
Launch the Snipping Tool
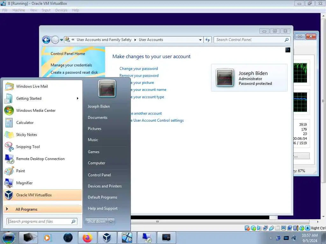pos(43,147)
